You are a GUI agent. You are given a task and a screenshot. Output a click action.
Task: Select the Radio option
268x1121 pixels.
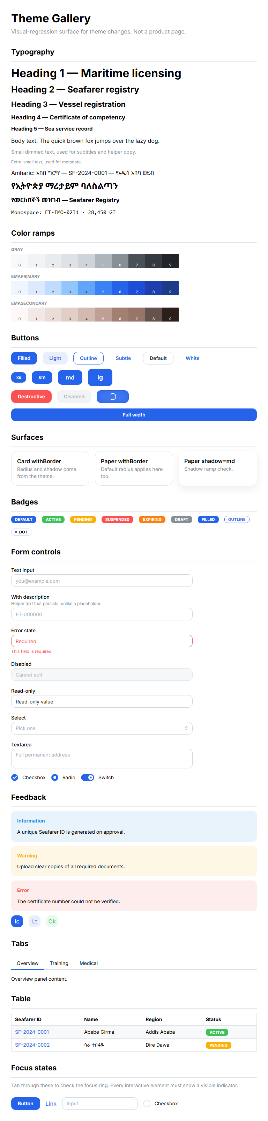[x=55, y=777]
